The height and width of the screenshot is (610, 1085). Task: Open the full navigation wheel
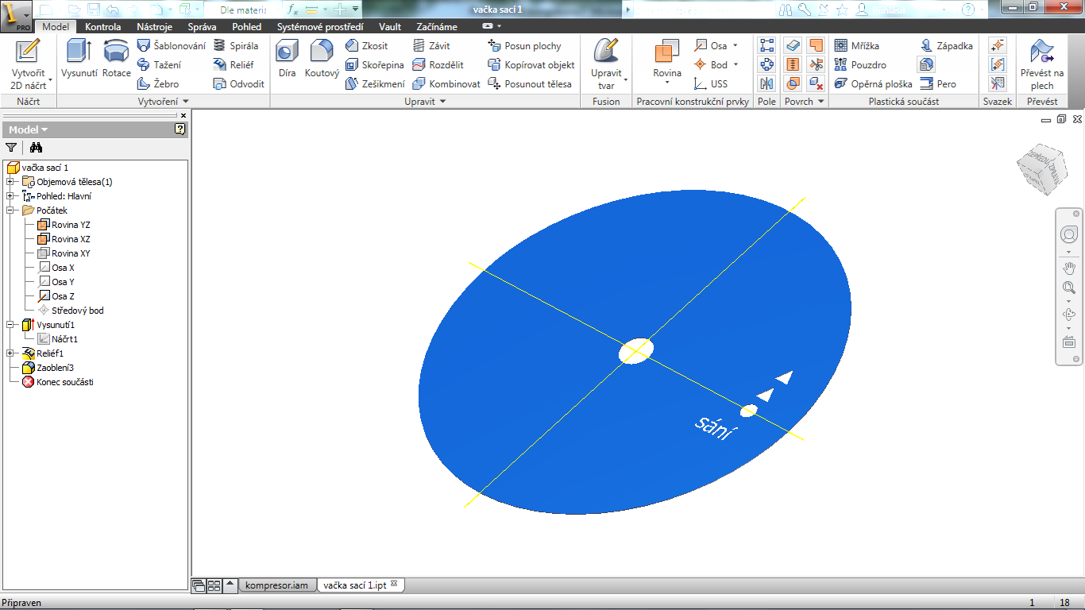coord(1068,235)
